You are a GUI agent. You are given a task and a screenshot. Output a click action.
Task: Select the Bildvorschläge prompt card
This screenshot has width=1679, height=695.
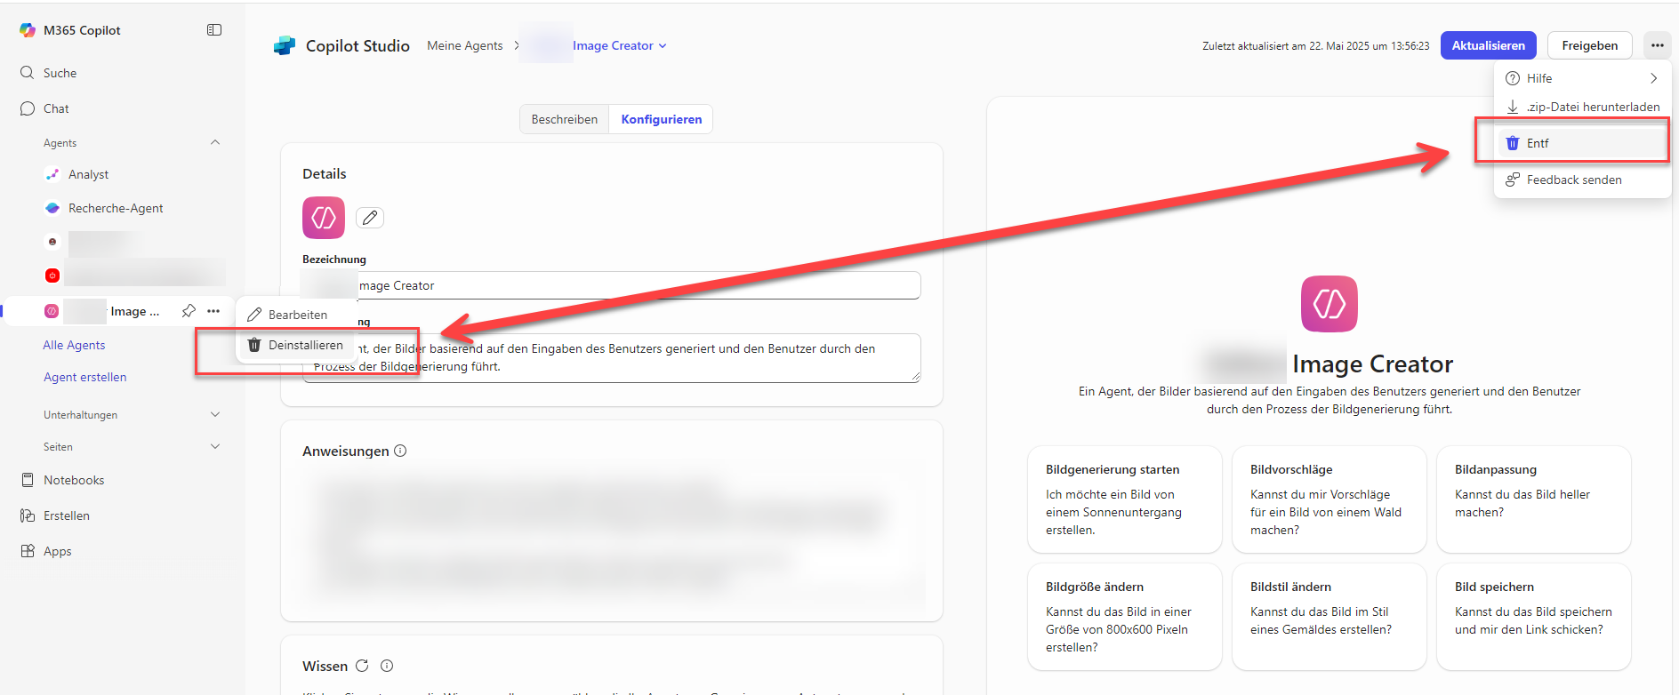pyautogui.click(x=1330, y=499)
